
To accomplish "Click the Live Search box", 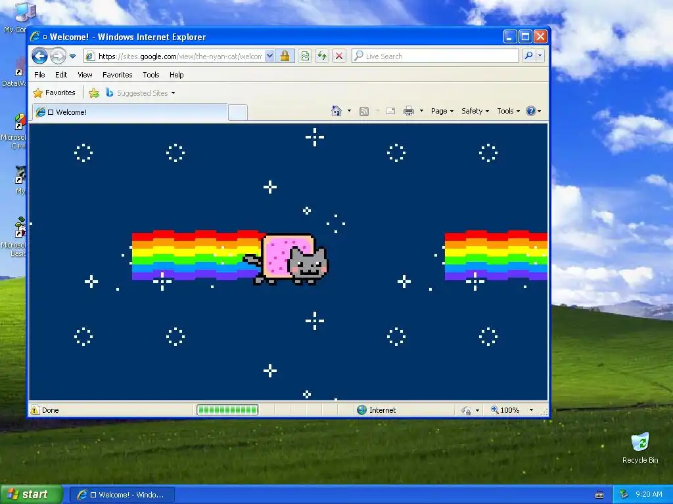I will [x=435, y=56].
